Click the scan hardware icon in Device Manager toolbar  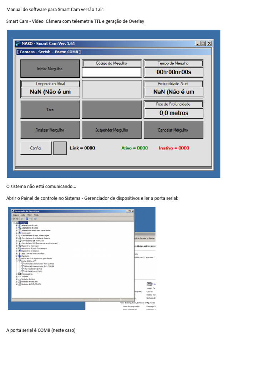click(35, 219)
